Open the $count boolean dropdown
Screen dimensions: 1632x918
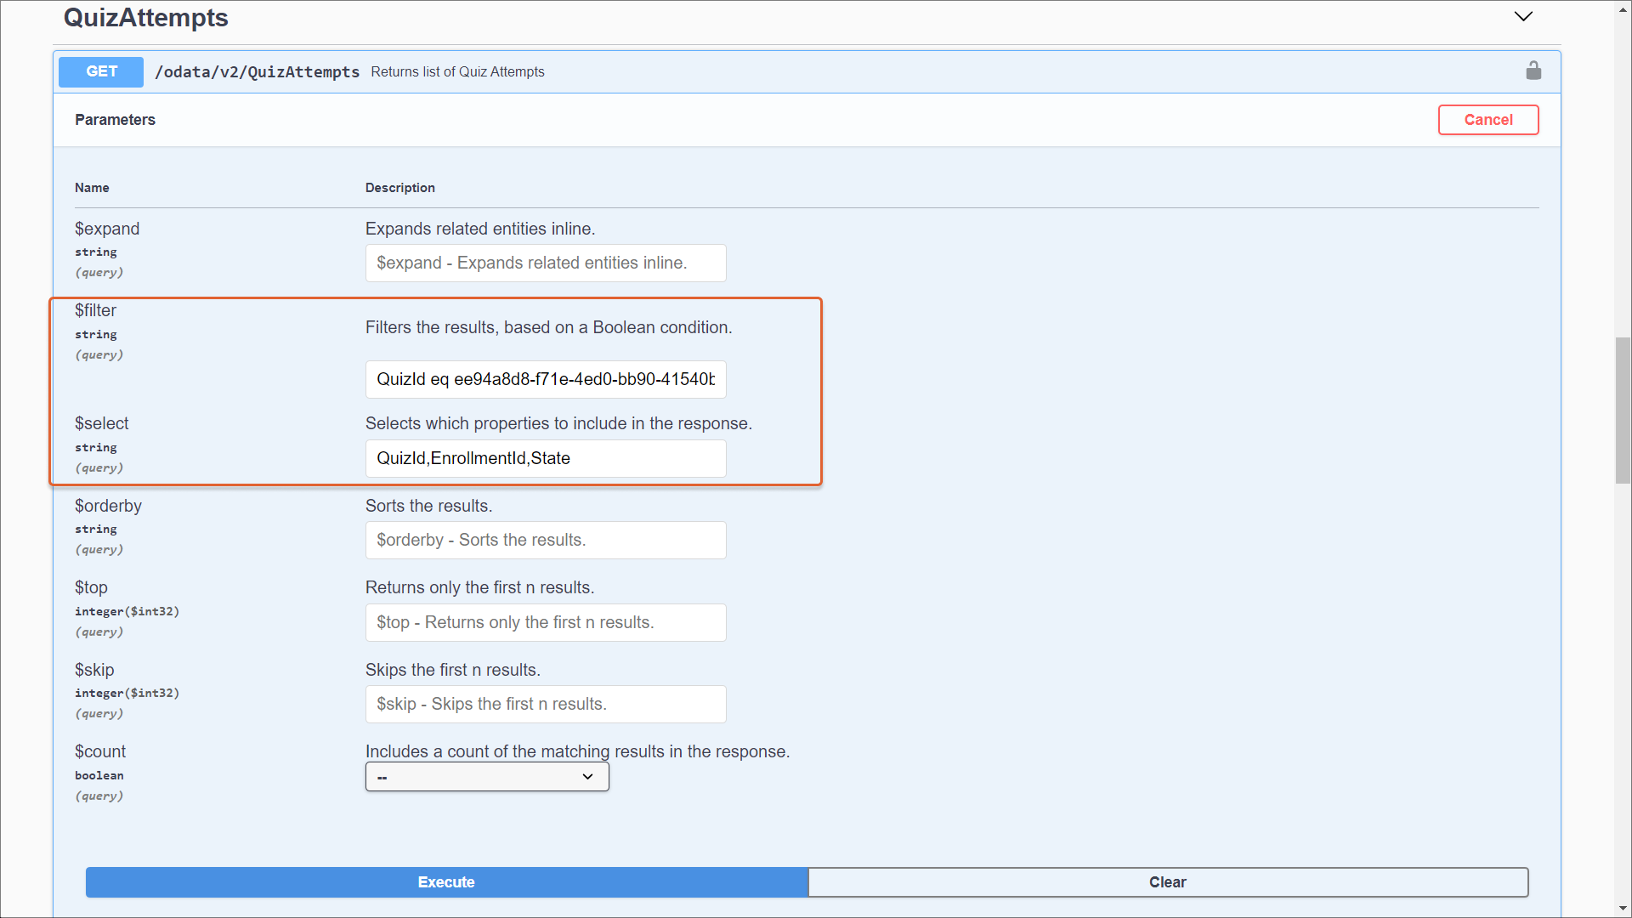486,777
